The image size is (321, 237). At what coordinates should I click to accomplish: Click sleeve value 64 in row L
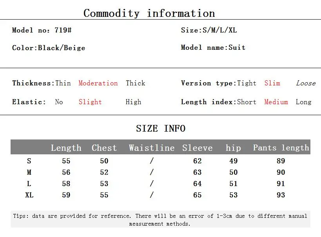[x=198, y=184]
